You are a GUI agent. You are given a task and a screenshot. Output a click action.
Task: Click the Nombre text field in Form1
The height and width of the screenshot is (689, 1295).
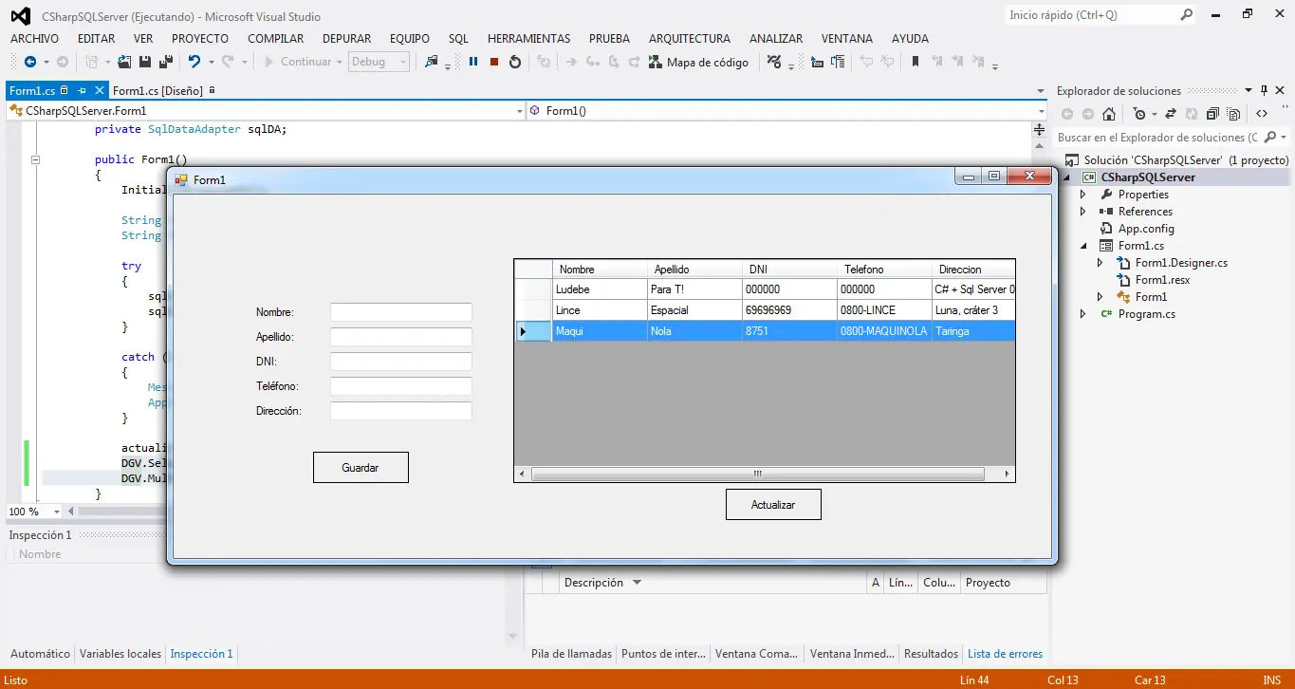(401, 312)
